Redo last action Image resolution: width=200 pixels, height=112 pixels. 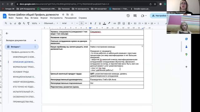[15, 23]
